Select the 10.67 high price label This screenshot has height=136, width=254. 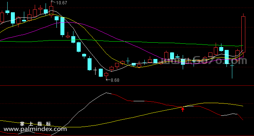click(62, 3)
